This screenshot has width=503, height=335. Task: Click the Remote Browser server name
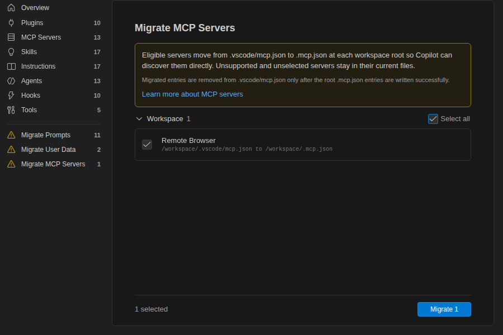188,140
